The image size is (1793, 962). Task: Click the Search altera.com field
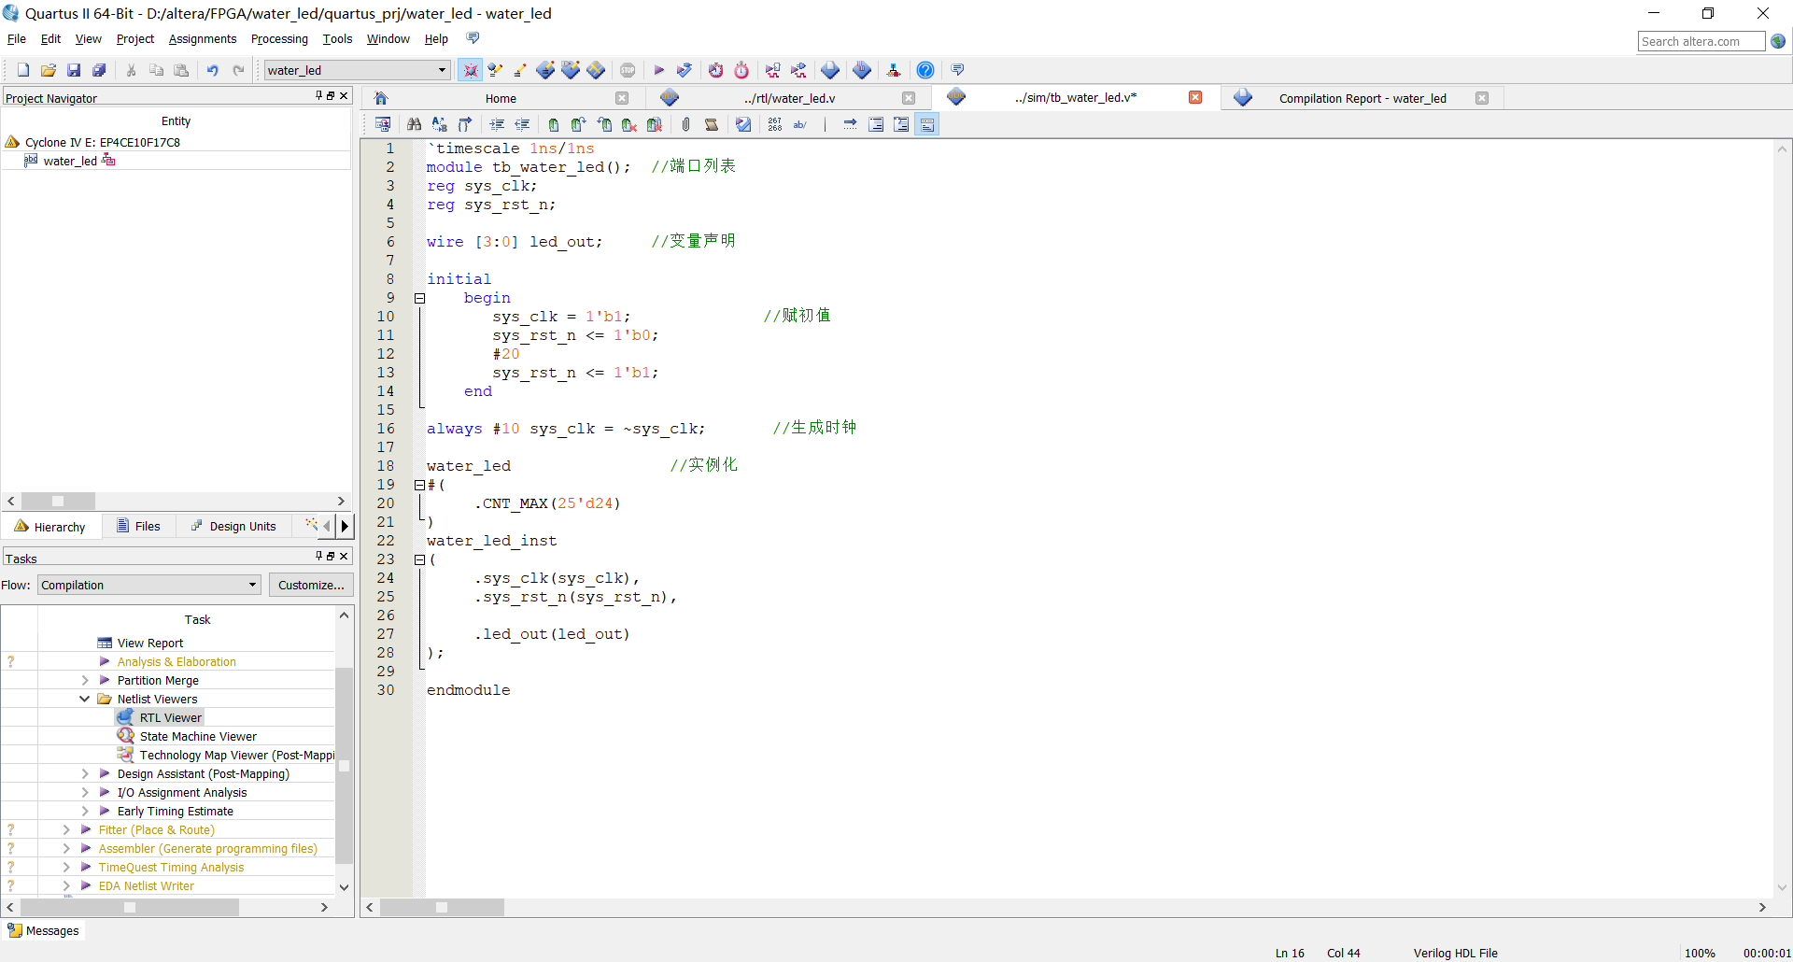click(1701, 41)
